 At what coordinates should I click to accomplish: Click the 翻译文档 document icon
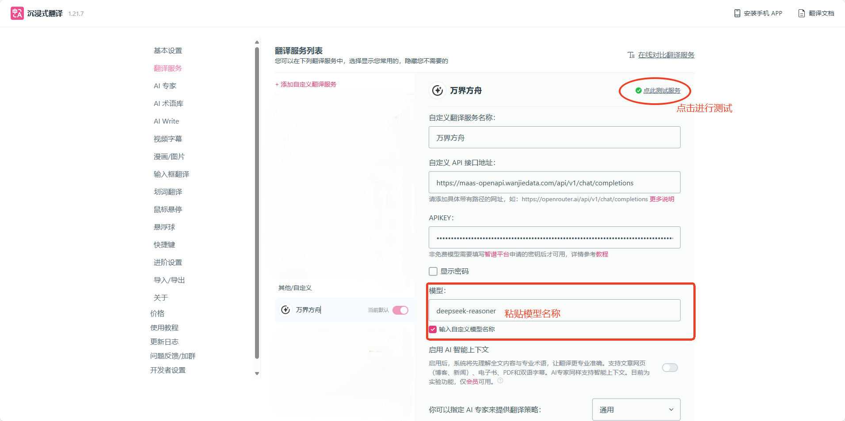800,13
